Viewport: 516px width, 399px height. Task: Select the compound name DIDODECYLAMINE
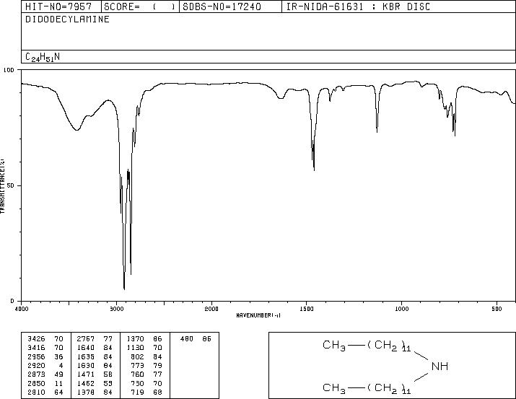click(67, 19)
